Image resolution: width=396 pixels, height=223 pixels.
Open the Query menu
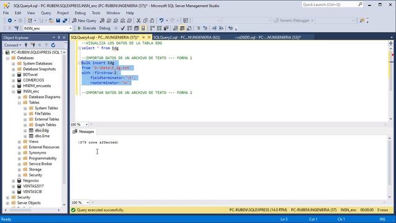46,13
